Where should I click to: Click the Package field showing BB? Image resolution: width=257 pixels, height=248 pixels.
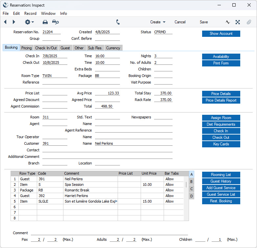point(107,76)
